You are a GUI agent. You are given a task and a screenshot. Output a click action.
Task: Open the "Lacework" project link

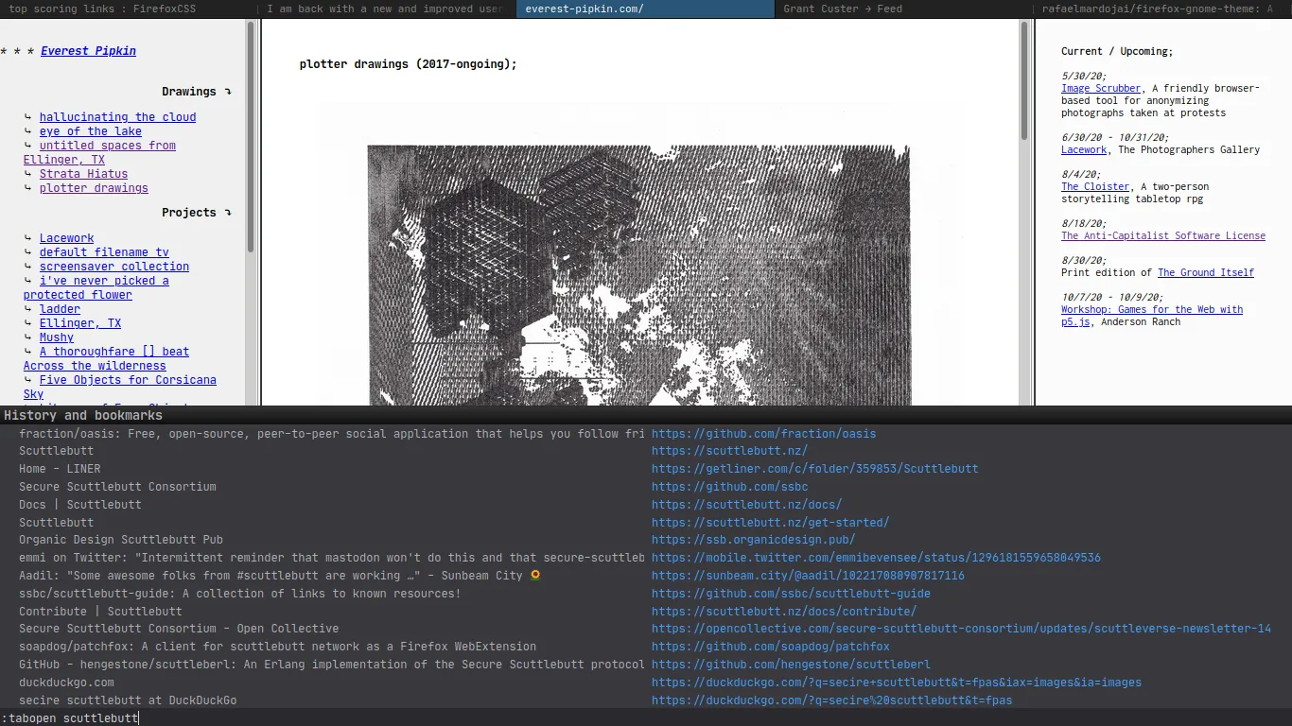[66, 237]
